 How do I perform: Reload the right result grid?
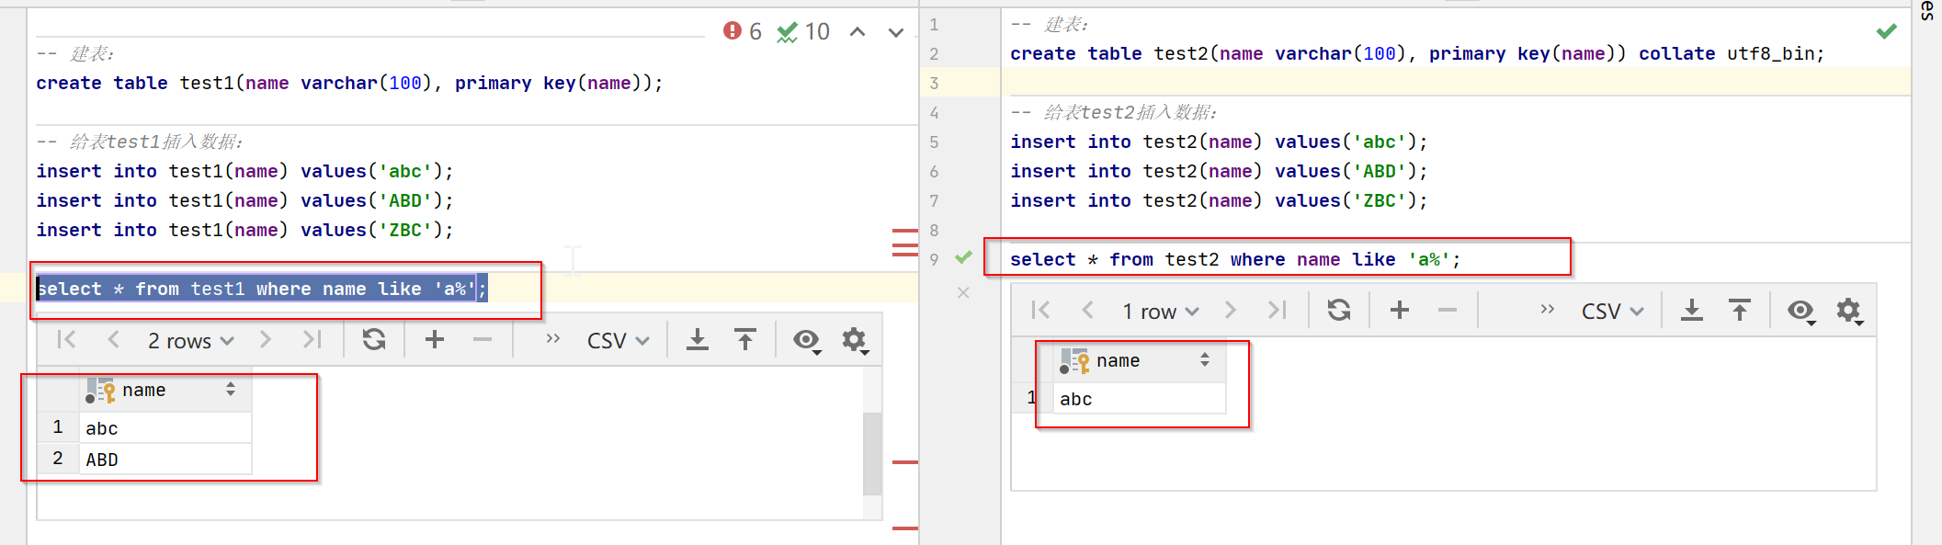tap(1339, 311)
